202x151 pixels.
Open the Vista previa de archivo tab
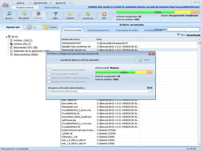point(98,30)
